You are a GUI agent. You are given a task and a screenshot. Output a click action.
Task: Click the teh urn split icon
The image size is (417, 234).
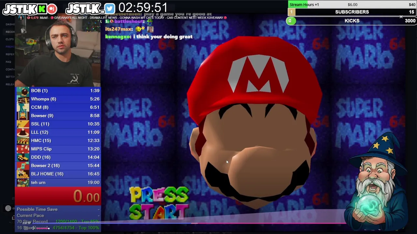click(23, 182)
